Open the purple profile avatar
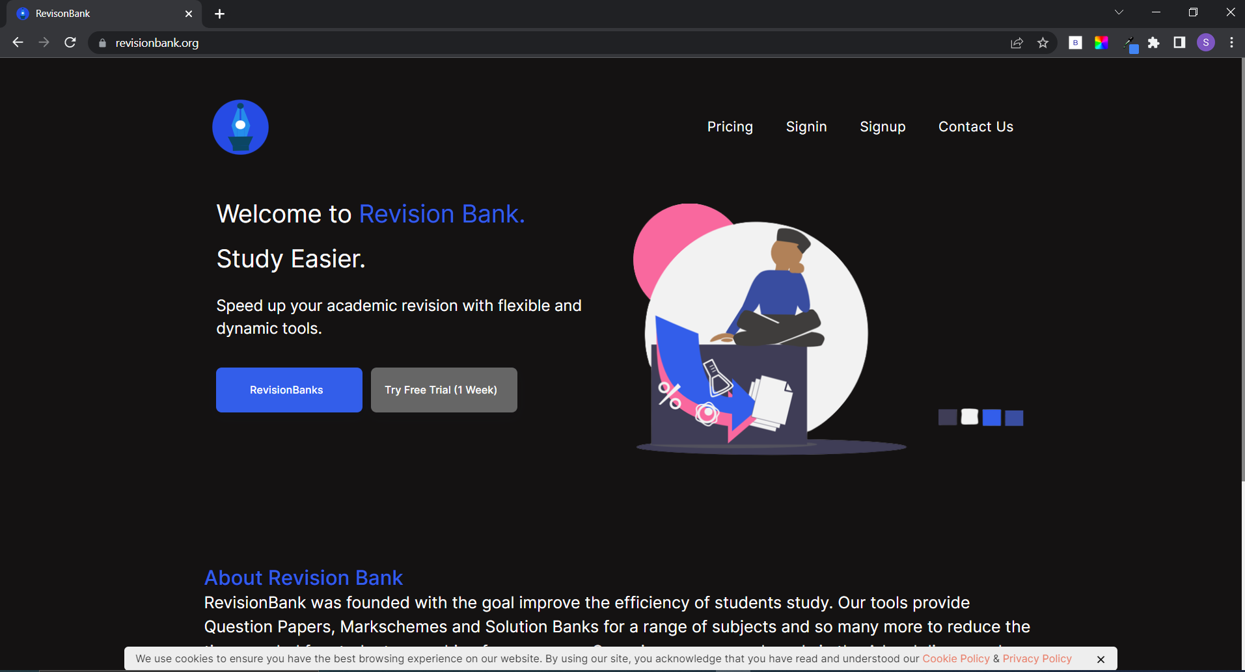 (x=1205, y=43)
